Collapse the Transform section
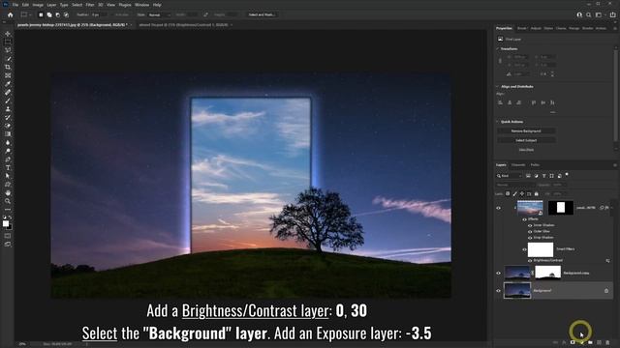Image resolution: width=620 pixels, height=348 pixels. (498, 49)
